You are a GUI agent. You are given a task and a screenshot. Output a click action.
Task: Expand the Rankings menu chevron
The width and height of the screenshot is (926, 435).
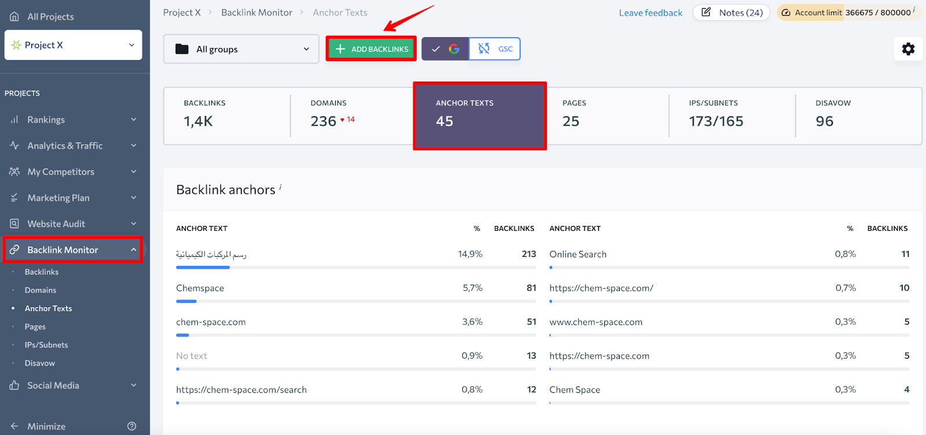click(134, 120)
